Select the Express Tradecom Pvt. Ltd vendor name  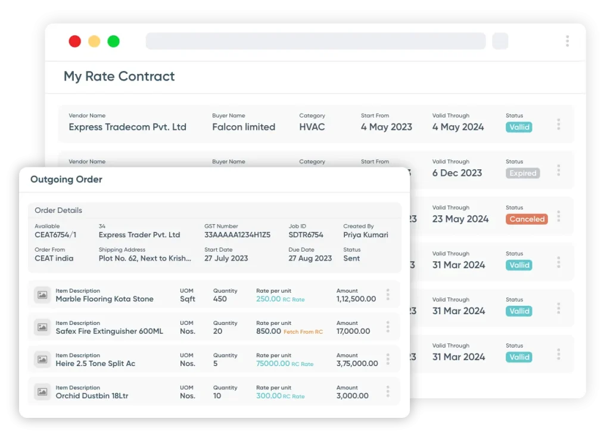click(127, 127)
